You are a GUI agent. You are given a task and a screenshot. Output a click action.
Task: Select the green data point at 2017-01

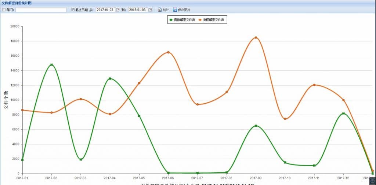(x=22, y=160)
